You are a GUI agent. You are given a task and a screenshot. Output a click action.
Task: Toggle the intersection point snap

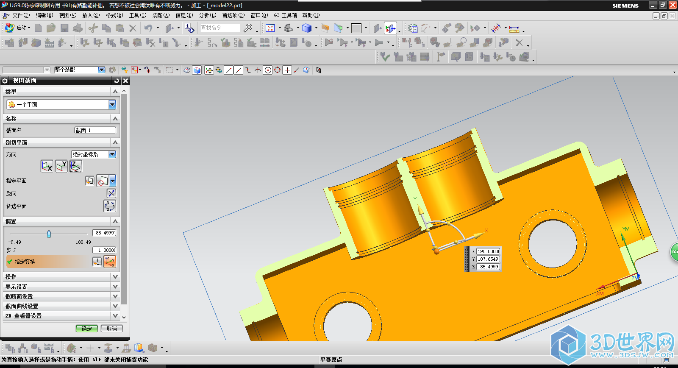(258, 70)
